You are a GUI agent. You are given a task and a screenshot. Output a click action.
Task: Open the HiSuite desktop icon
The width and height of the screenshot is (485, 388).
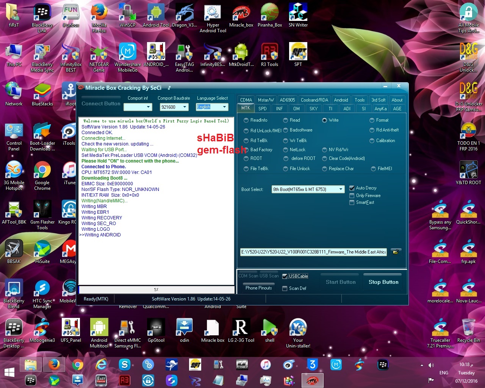[42, 252]
